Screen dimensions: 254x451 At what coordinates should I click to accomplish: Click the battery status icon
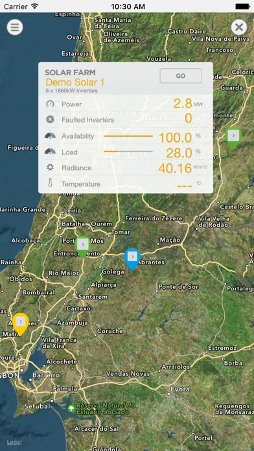(242, 6)
